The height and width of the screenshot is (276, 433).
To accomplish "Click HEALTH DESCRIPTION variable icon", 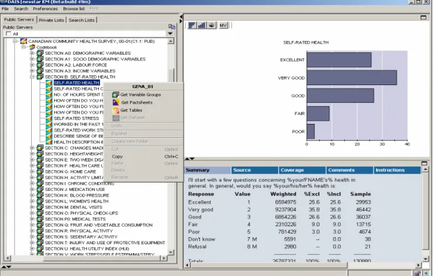I will pos(49,142).
